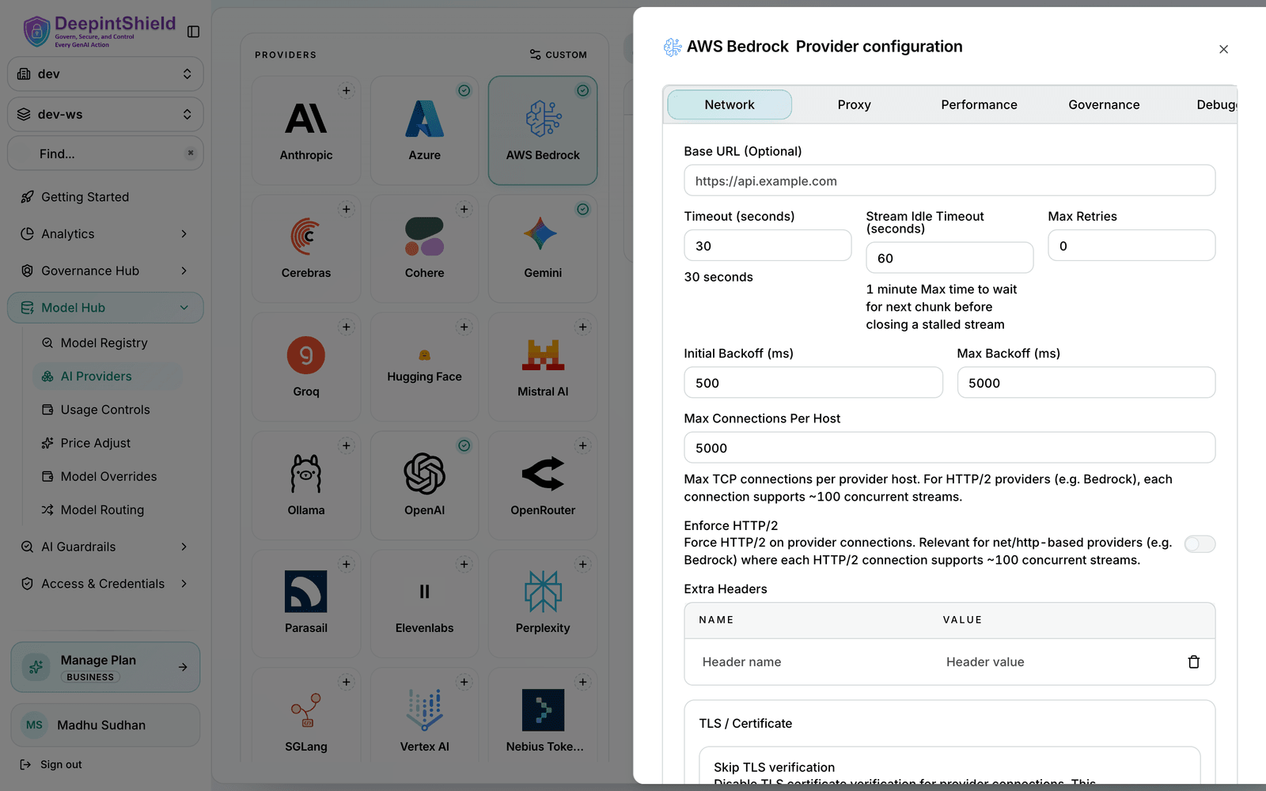Sign out of the account
The width and height of the screenshot is (1266, 791).
click(51, 765)
